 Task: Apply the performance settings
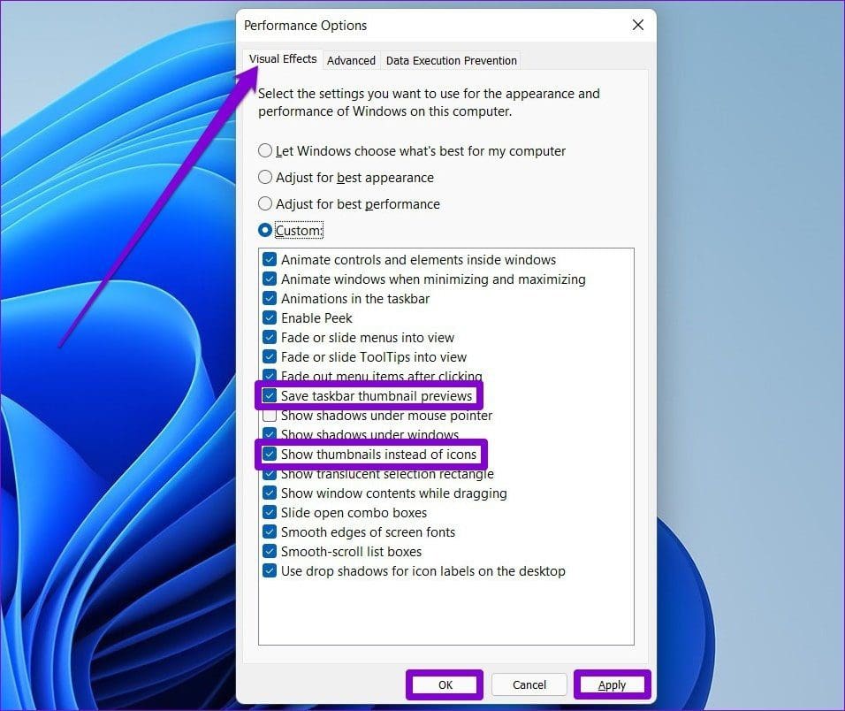(x=613, y=684)
